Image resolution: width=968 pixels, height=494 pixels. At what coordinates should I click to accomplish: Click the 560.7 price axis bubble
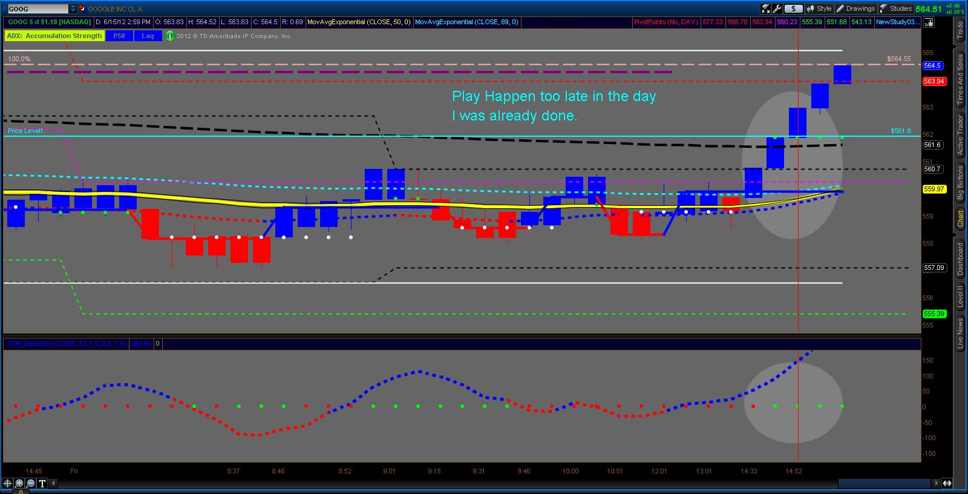pos(932,169)
